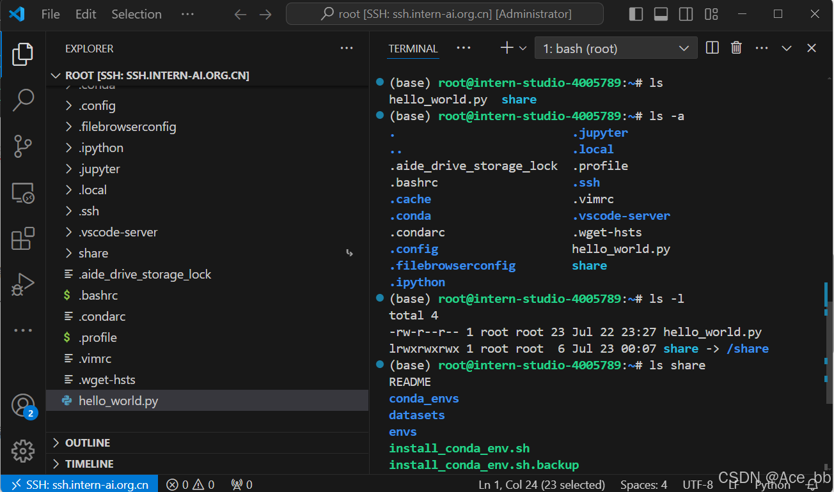Screen dimensions: 834x492
Task: Expand the .ssh folder
Action: [208, 211]
